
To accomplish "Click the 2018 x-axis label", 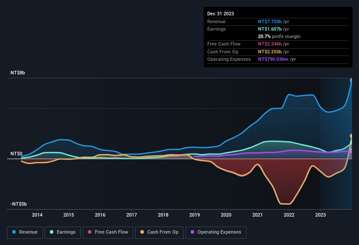I will tap(163, 215).
